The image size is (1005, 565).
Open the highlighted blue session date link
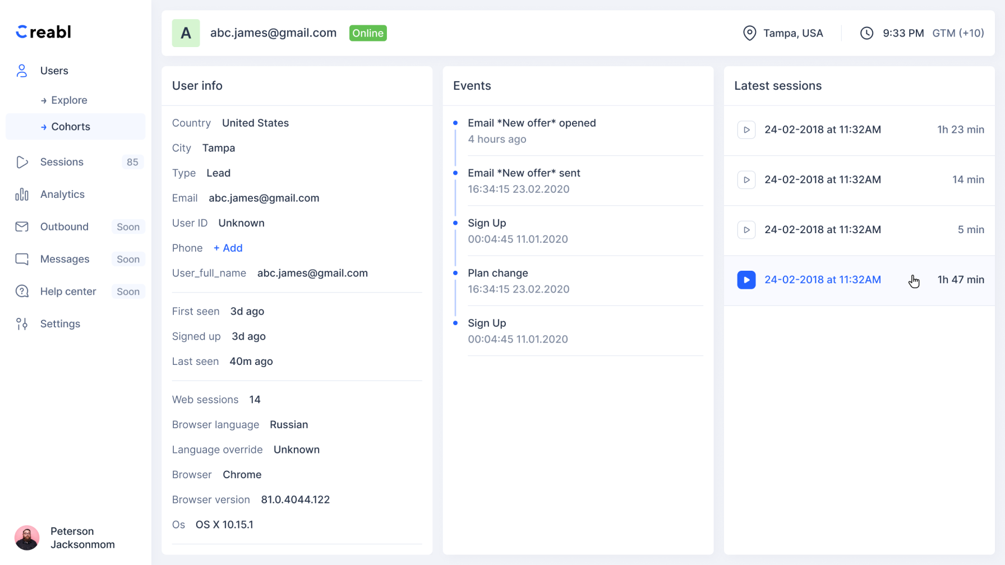coord(822,280)
